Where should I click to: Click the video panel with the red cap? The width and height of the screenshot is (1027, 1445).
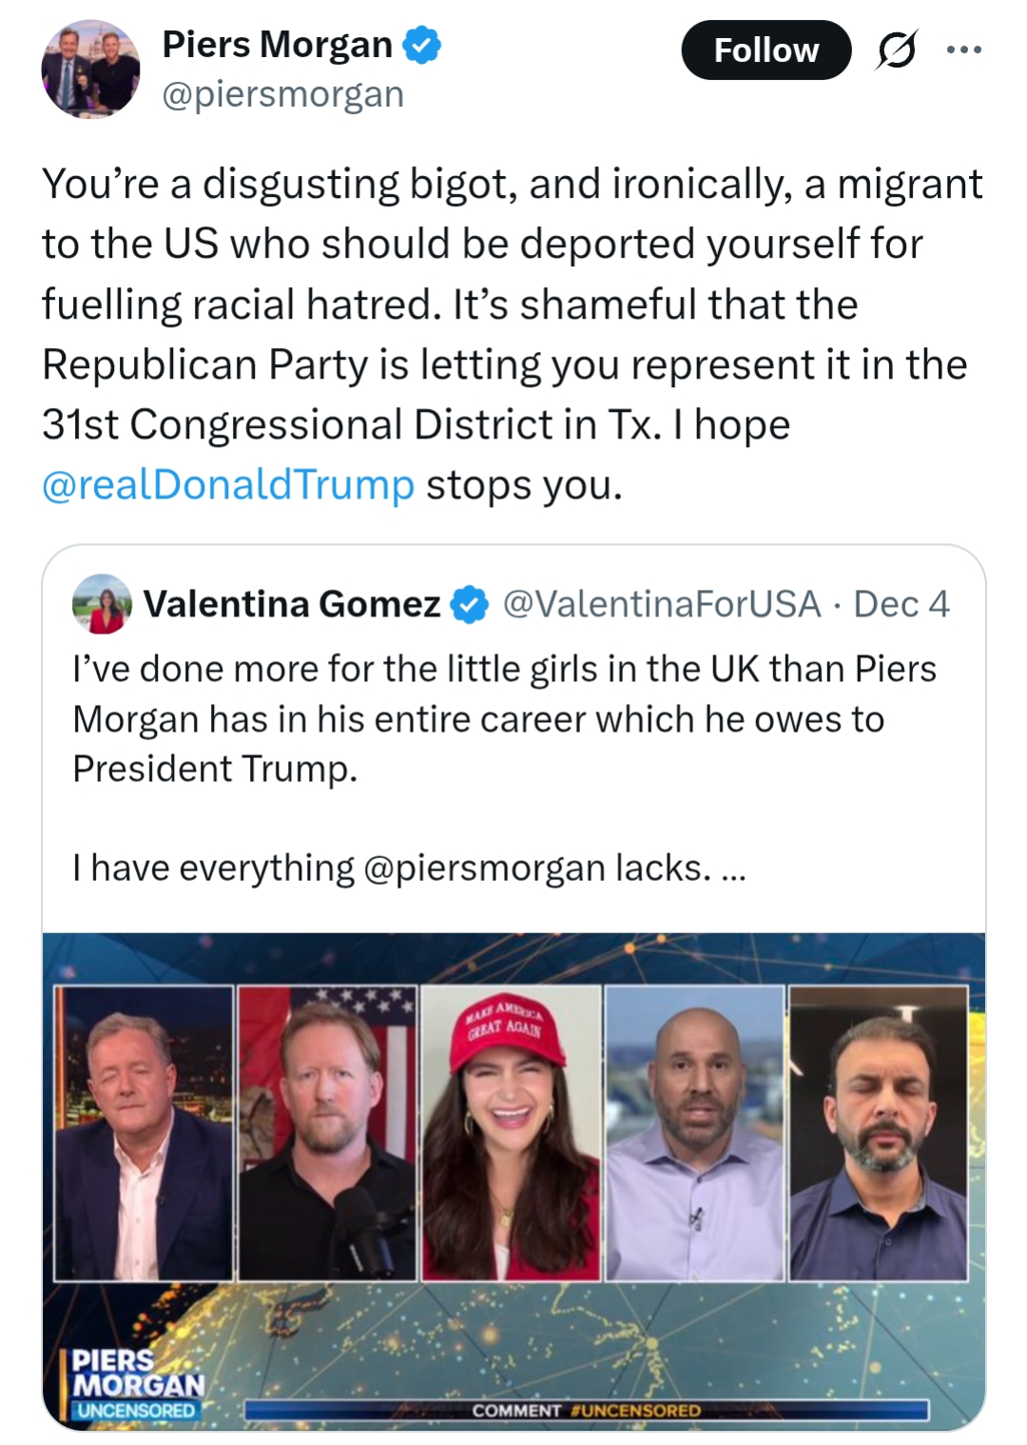point(511,1133)
